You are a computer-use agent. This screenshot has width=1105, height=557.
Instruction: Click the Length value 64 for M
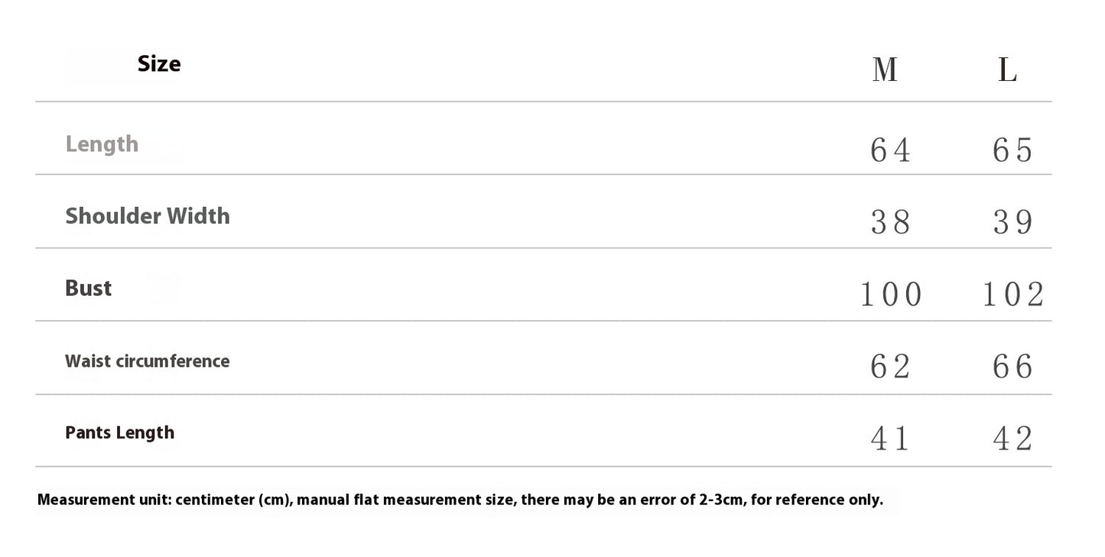(890, 150)
